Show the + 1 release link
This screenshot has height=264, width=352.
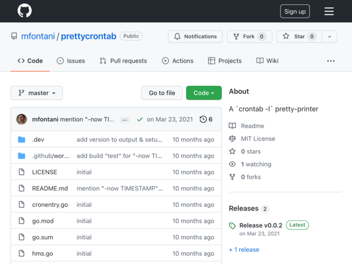click(244, 250)
